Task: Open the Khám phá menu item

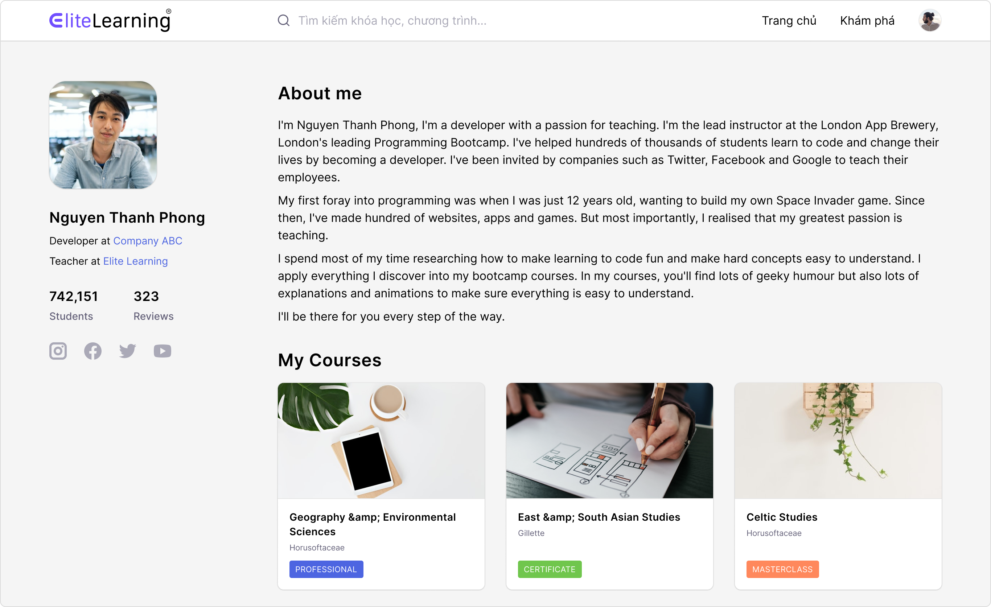Action: coord(867,21)
